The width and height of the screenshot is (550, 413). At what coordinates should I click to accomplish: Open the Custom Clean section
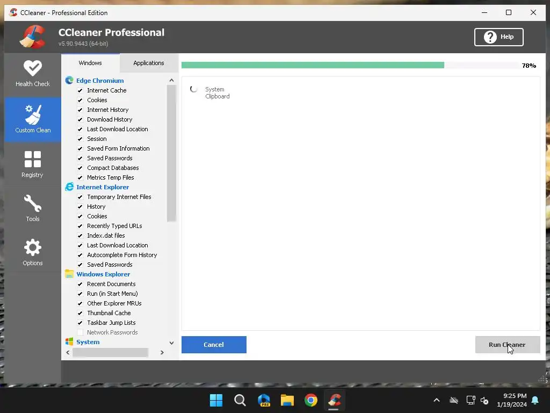pos(33,119)
